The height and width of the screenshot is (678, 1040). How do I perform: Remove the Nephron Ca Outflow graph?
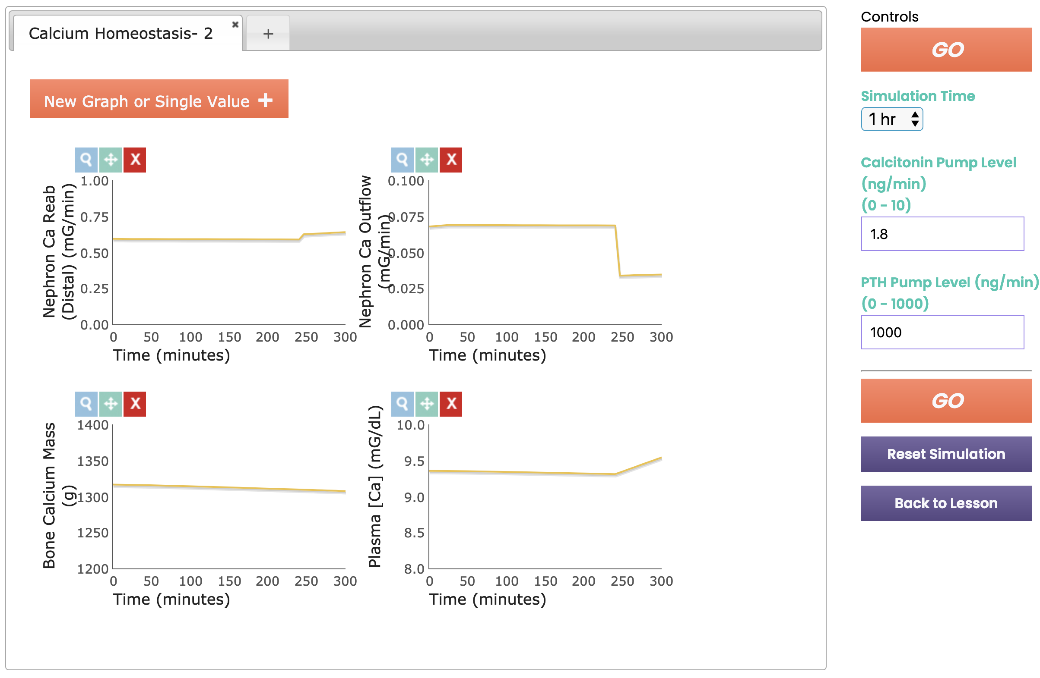[451, 160]
